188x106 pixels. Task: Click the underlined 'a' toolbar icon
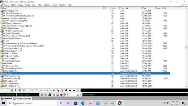click(16, 90)
